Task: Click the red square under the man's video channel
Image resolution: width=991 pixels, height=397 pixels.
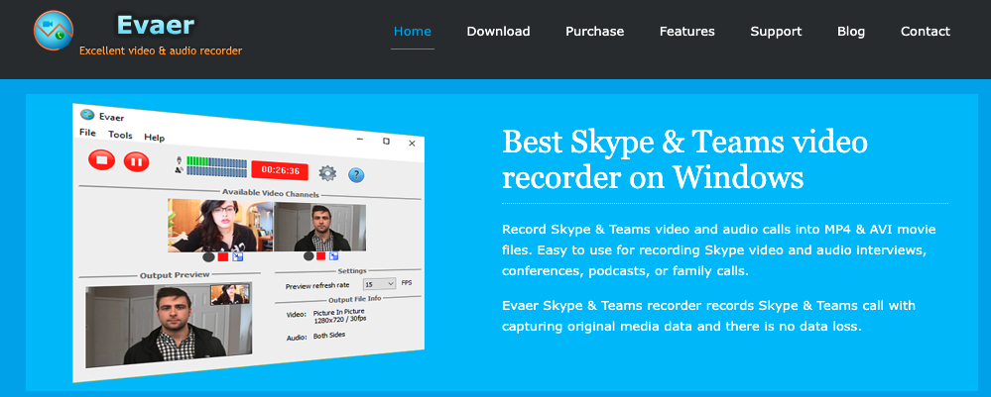Action: point(321,255)
